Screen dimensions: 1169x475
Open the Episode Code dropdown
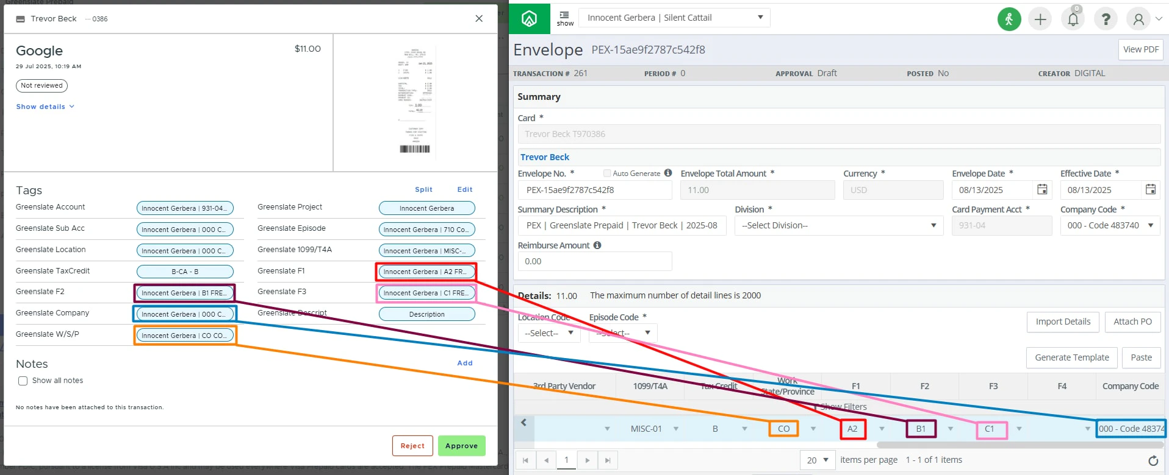(x=622, y=333)
